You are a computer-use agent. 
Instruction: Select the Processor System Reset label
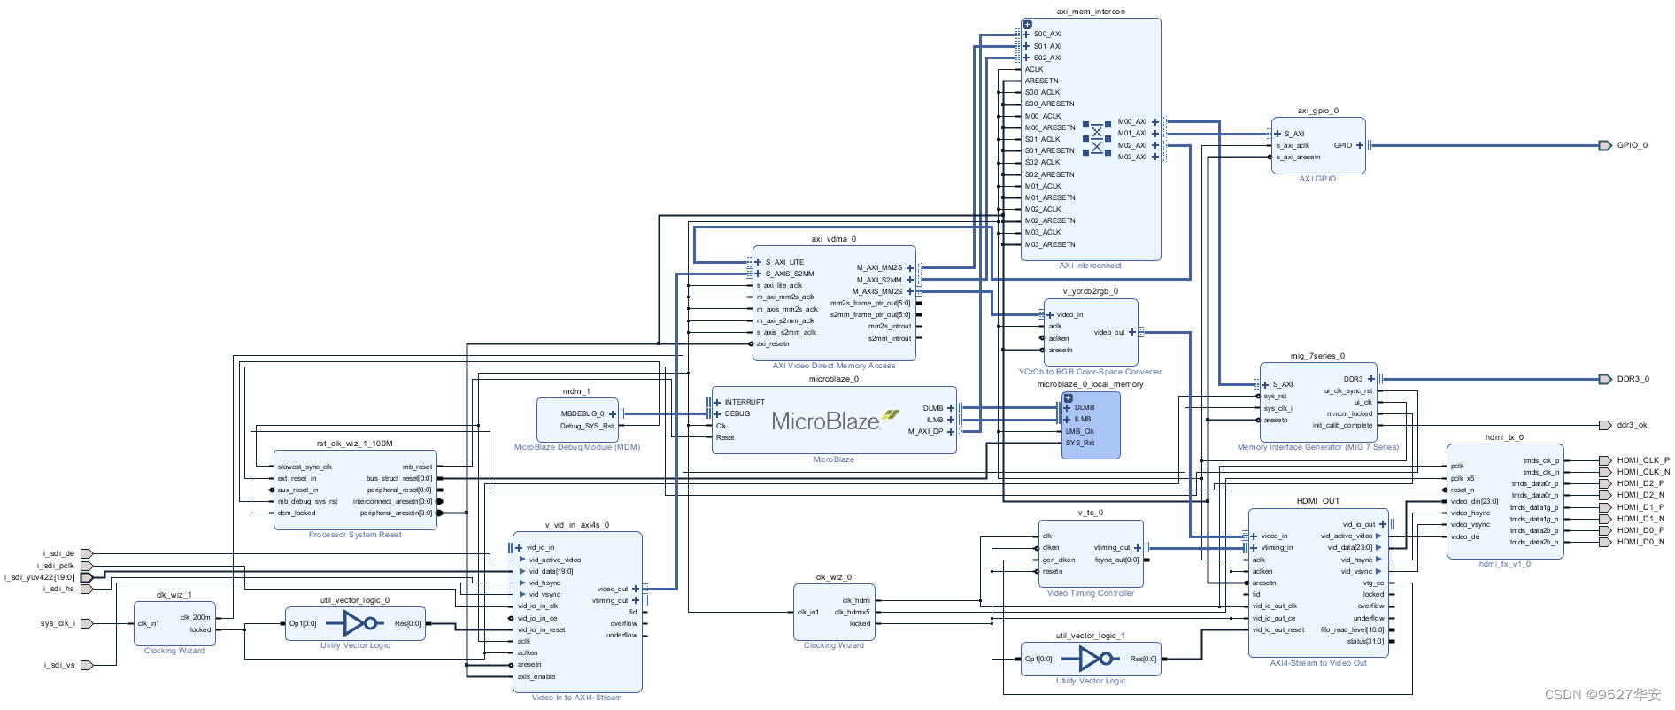click(x=355, y=535)
